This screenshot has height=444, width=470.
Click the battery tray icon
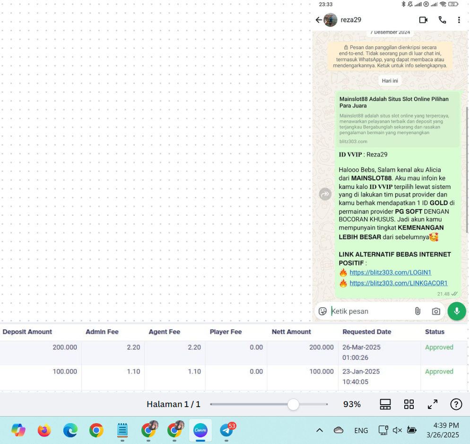(411, 430)
